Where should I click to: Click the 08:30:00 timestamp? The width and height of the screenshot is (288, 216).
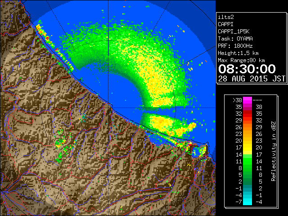click(247, 69)
